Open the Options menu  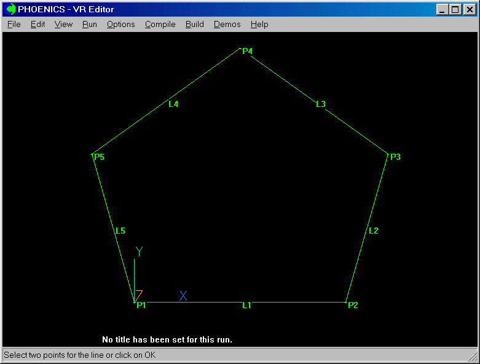point(120,25)
